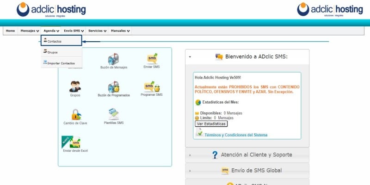This screenshot has height=185, width=370.
Task: Open the Cambio de Clave padlock icon
Action: coord(76,114)
